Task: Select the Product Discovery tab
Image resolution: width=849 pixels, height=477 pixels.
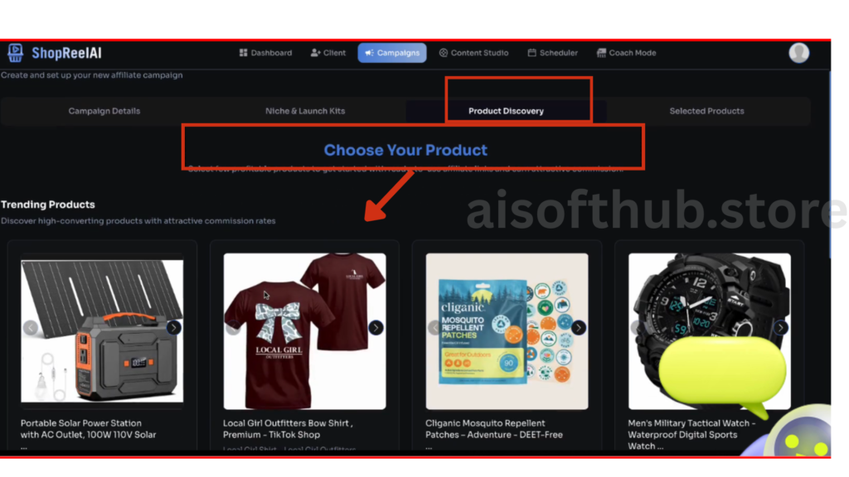Action: pos(506,111)
